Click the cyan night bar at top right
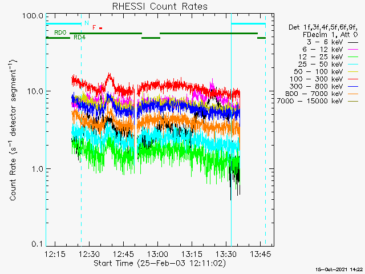The height and width of the screenshot is (274, 365). pos(249,23)
